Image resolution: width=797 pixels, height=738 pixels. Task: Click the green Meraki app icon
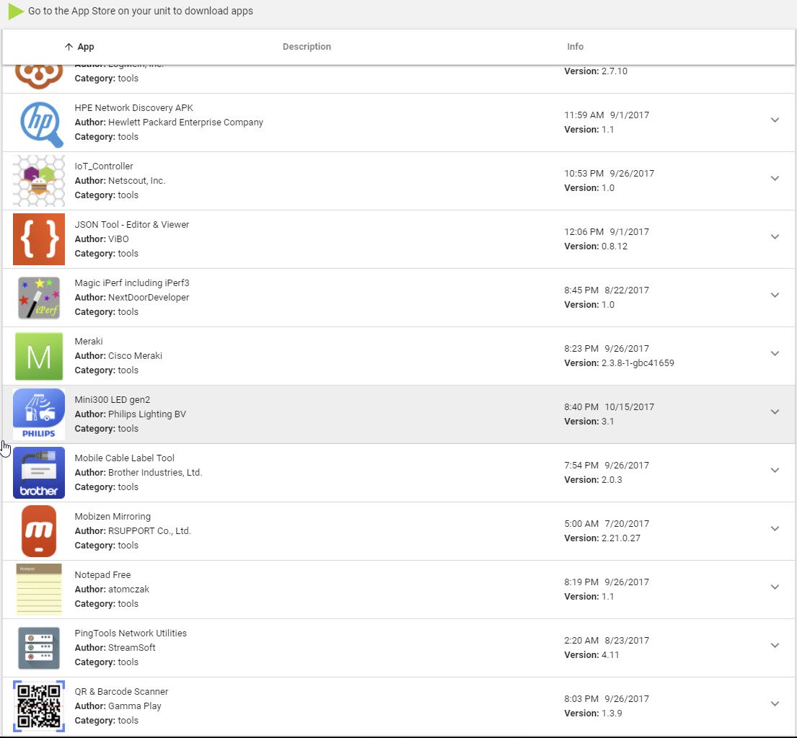click(x=39, y=356)
